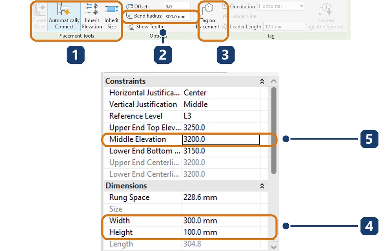
Task: Open Loaded Tags And Symbols
Action: pyautogui.click(x=325, y=16)
